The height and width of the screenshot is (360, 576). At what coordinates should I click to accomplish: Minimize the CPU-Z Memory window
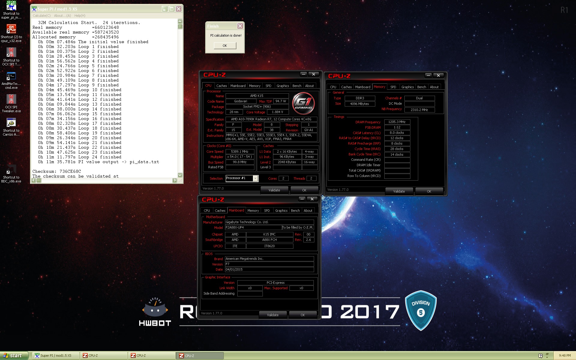(428, 75)
